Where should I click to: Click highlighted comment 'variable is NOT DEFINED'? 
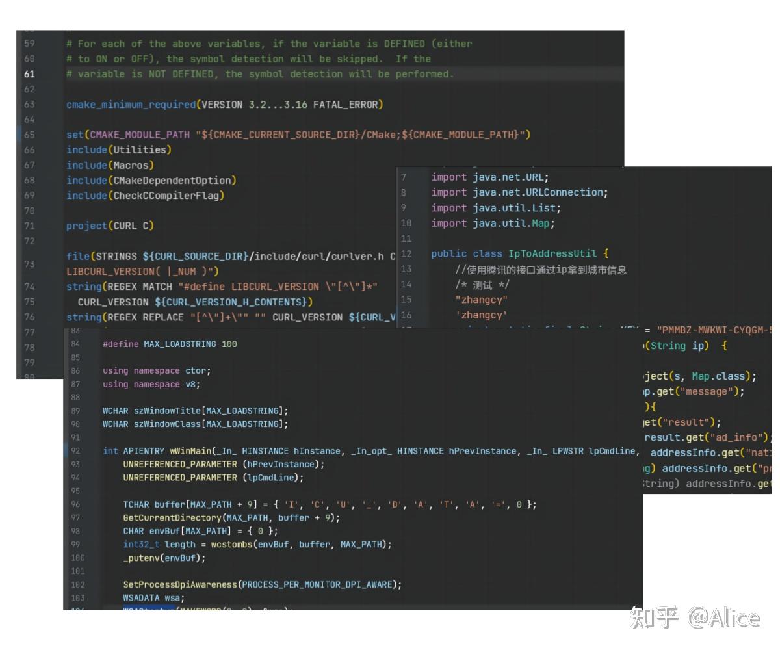[260, 74]
